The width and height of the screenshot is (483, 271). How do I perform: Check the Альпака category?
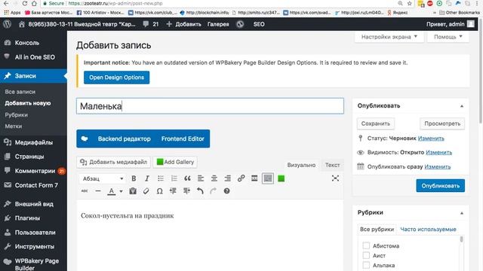tap(366, 265)
